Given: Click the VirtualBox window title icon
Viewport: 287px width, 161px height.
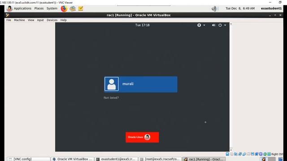Looking at the screenshot, I should pyautogui.click(x=8, y=15).
